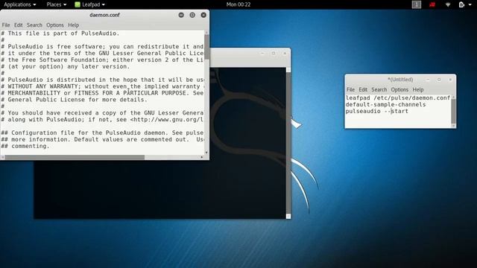This screenshot has height=268, width=477.
Task: Close the terminal window behind
Action: (x=285, y=53)
